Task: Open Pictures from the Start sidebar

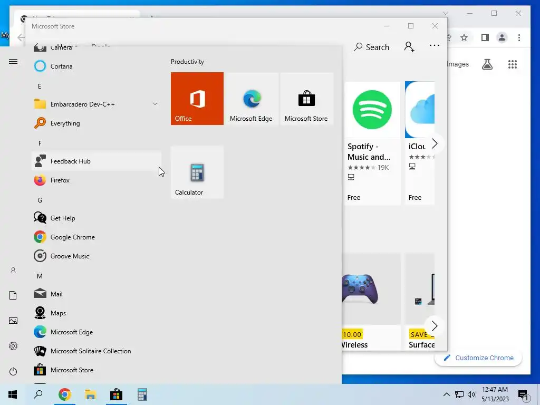Action: coord(13,321)
